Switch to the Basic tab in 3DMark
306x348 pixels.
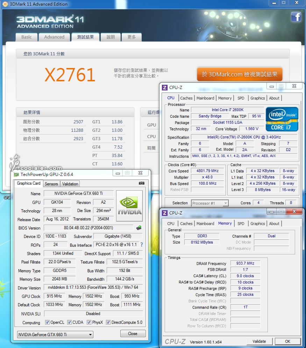tap(27, 37)
